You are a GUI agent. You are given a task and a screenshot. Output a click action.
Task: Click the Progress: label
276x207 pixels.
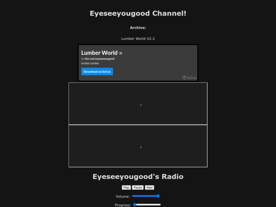[123, 205]
